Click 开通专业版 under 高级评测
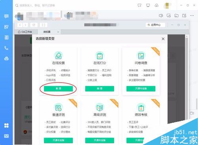198x145 pixels. [x=100, y=140]
